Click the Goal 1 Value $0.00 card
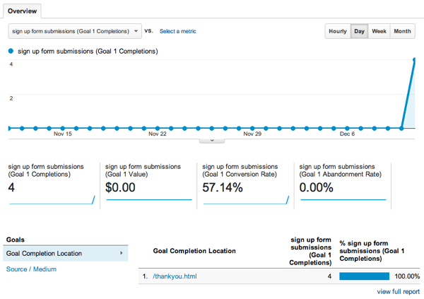This screenshot has width=424, height=299. (x=148, y=184)
